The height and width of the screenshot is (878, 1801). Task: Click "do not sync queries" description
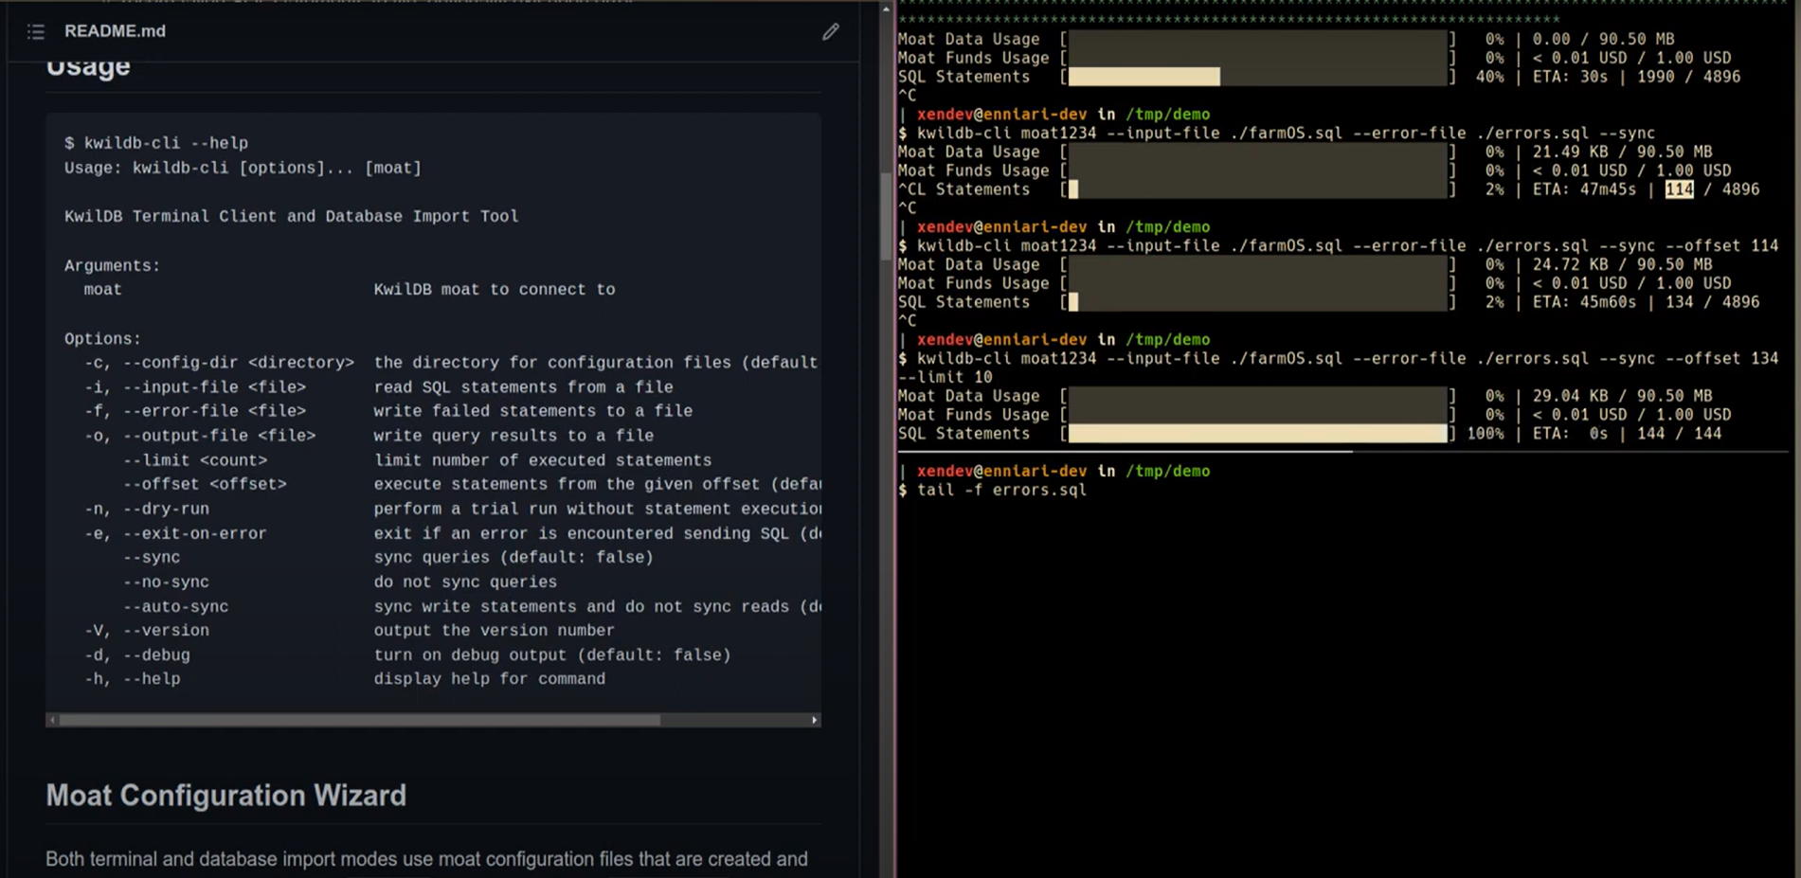(x=465, y=582)
